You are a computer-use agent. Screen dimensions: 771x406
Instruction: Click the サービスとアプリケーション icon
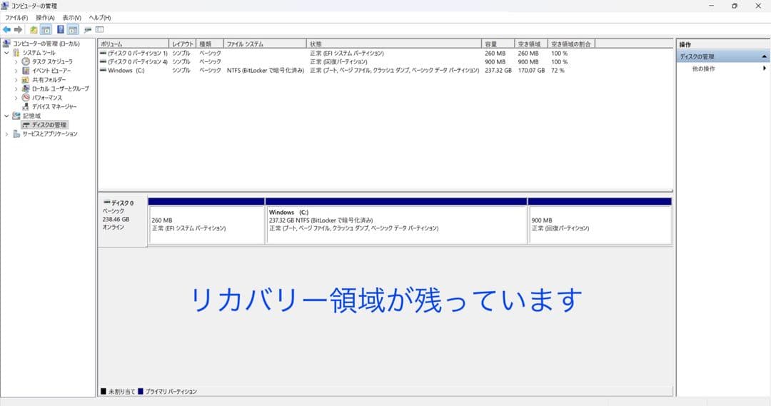[x=16, y=133]
